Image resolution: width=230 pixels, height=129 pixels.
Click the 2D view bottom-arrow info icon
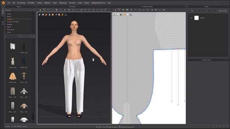tap(131, 15)
